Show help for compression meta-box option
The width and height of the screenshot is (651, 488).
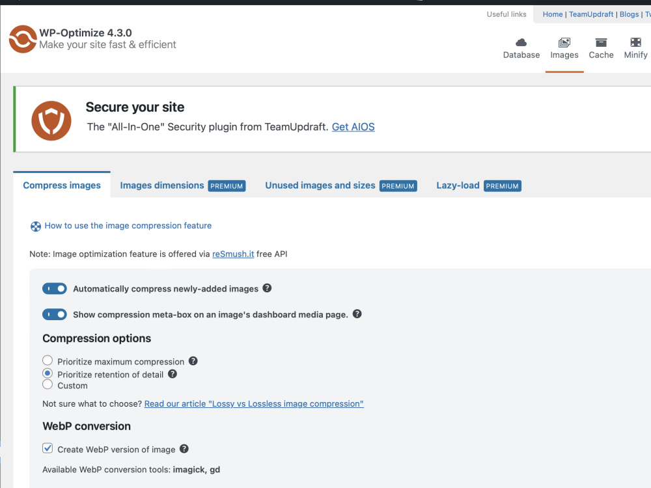[357, 314]
